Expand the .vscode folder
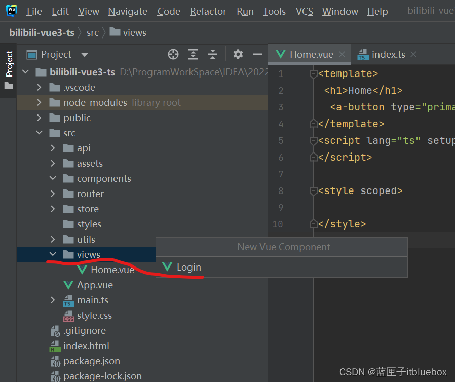The width and height of the screenshot is (455, 382). (39, 87)
